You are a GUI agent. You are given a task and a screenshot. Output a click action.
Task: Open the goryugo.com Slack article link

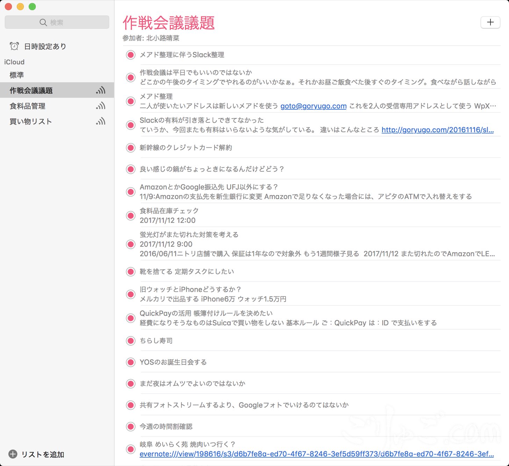pos(438,130)
